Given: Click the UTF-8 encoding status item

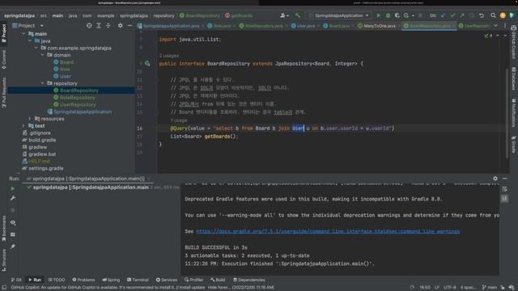Looking at the screenshot, I should [450, 288].
